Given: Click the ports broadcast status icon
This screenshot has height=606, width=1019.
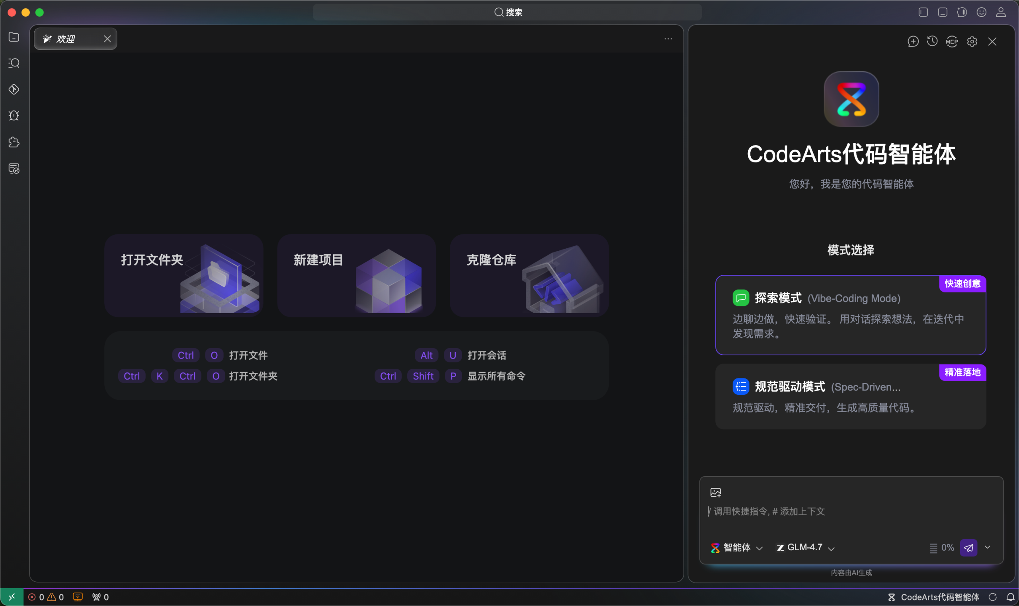Looking at the screenshot, I should 100,597.
